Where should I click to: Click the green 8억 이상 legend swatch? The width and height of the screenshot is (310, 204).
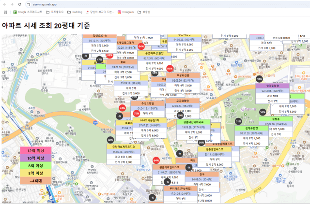tap(35, 165)
